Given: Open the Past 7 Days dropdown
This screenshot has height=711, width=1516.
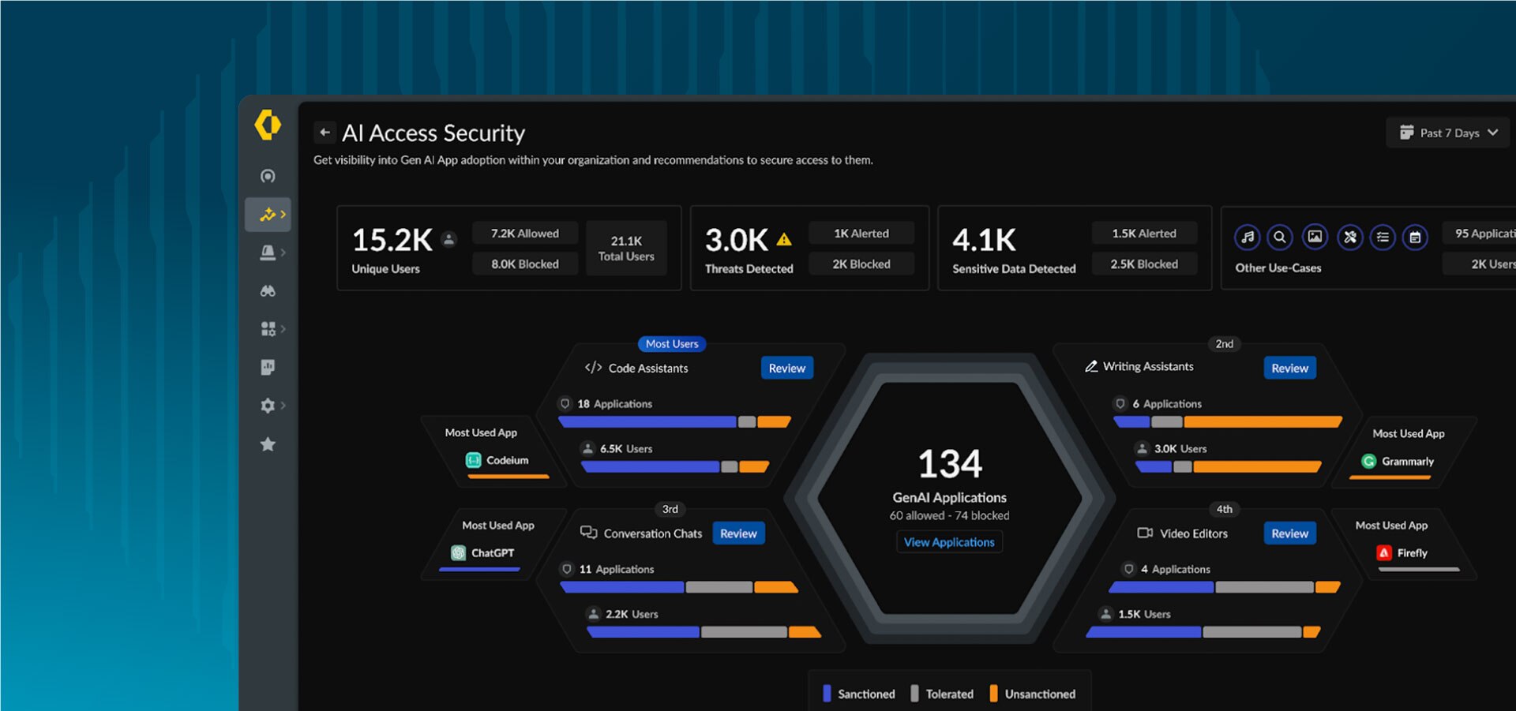Looking at the screenshot, I should coord(1447,132).
